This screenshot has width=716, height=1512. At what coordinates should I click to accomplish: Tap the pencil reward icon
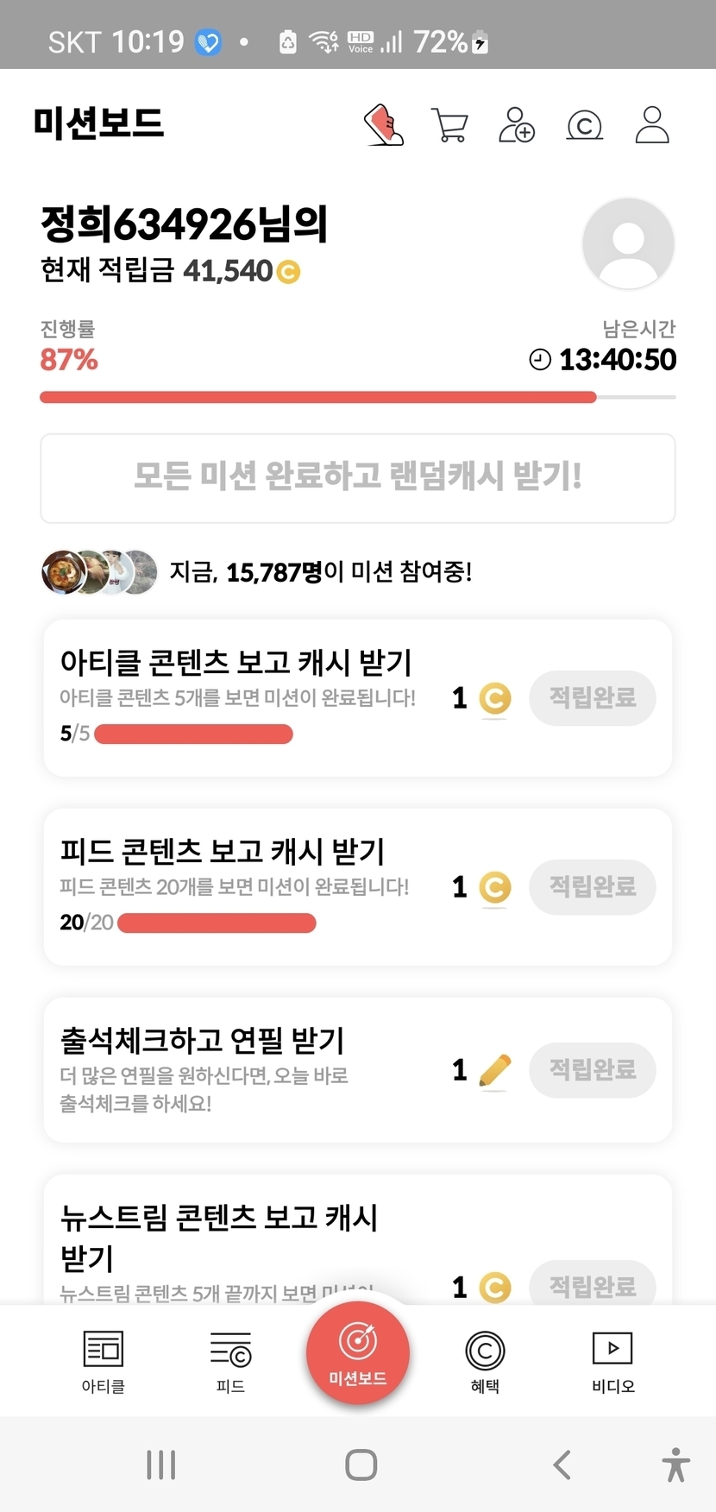494,1071
